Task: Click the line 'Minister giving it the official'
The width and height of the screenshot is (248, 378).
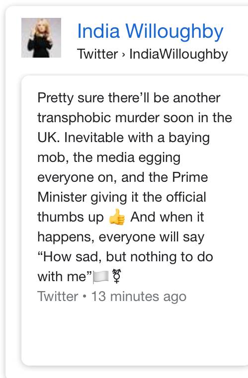Action: 122,197
